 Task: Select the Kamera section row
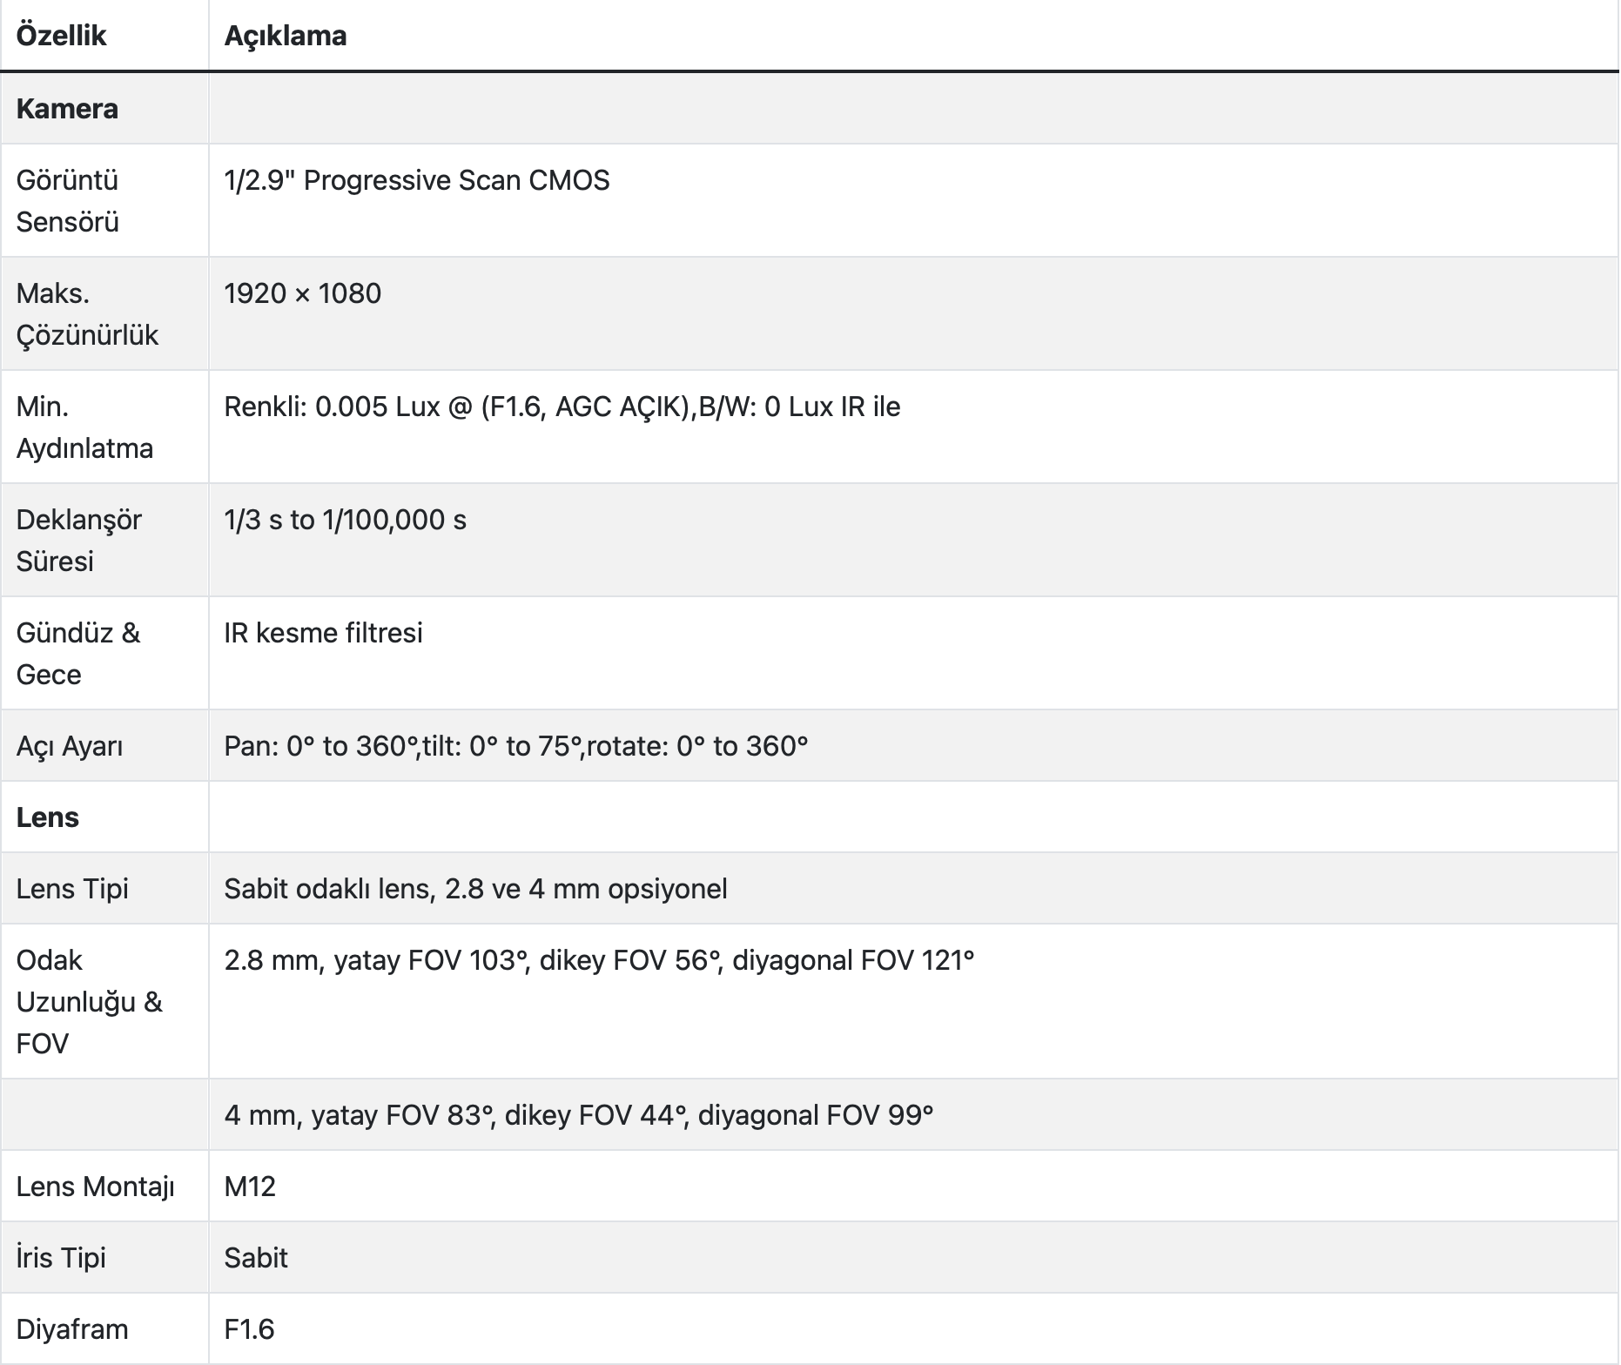(67, 109)
